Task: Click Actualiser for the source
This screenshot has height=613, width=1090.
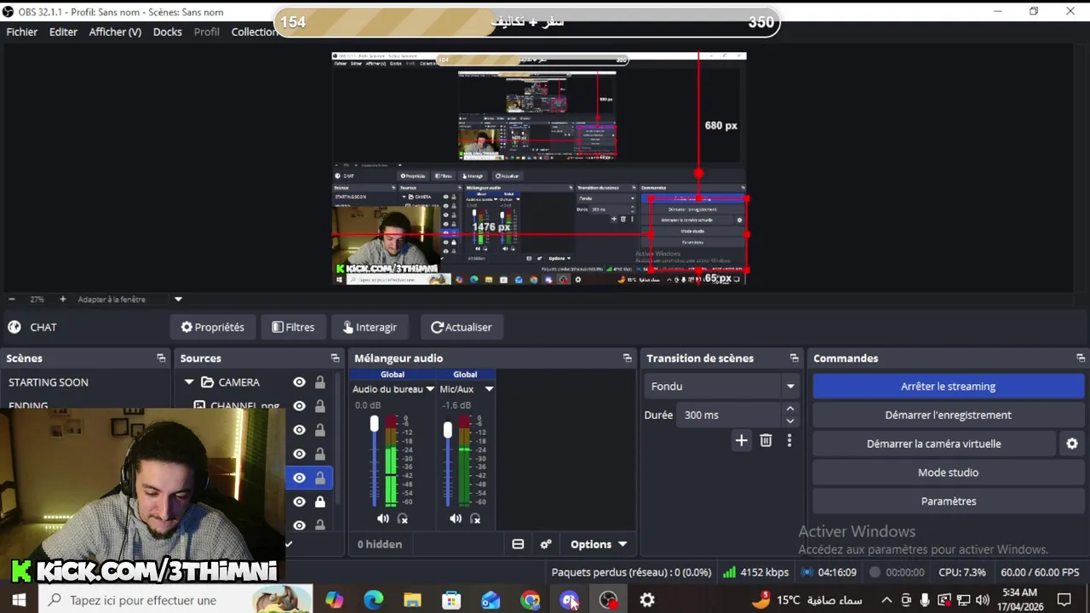Action: point(461,327)
